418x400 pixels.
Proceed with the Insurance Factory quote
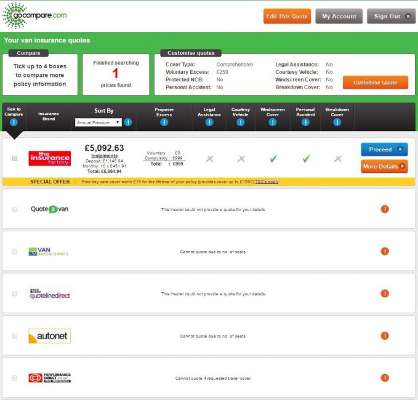click(x=384, y=150)
